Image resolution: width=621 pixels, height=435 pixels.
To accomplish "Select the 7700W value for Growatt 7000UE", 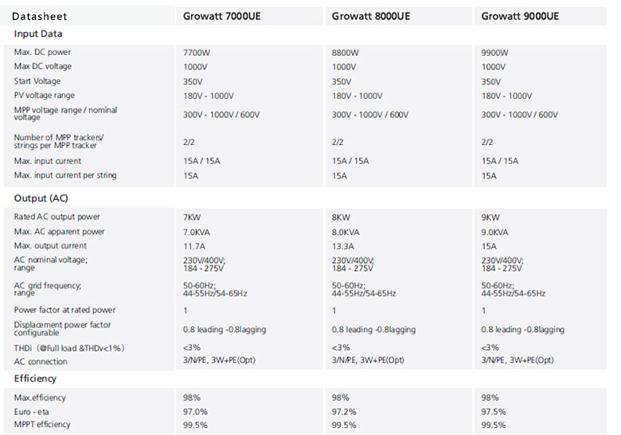I will click(x=197, y=53).
